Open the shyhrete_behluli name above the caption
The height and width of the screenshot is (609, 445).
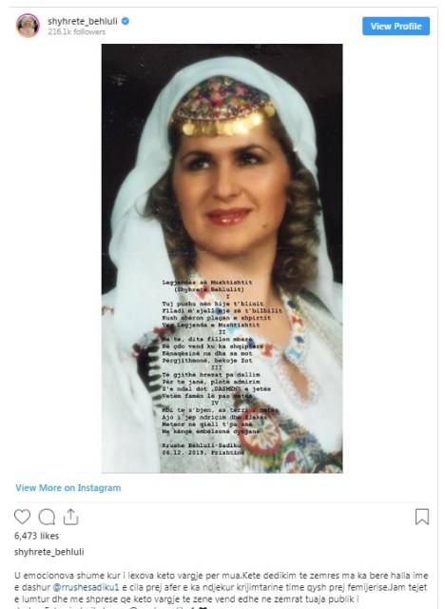point(48,552)
